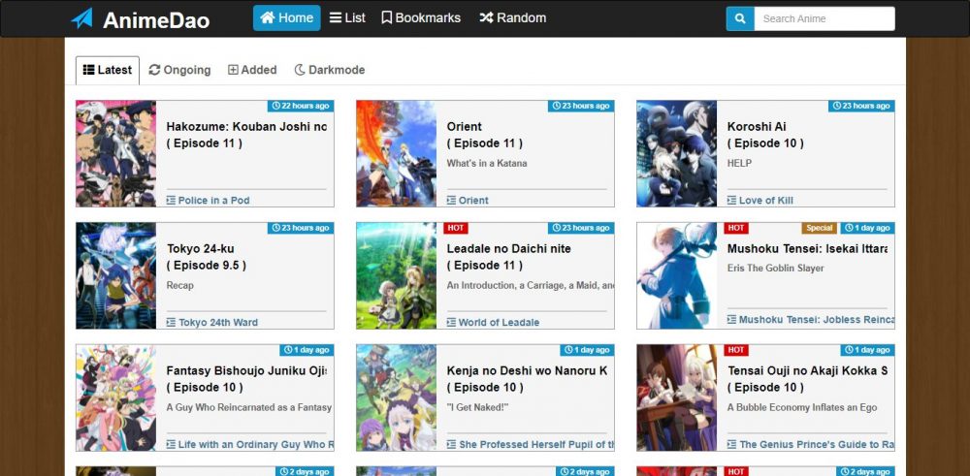The image size is (970, 476).
Task: Open Orient Episode 11 title
Action: click(484, 135)
